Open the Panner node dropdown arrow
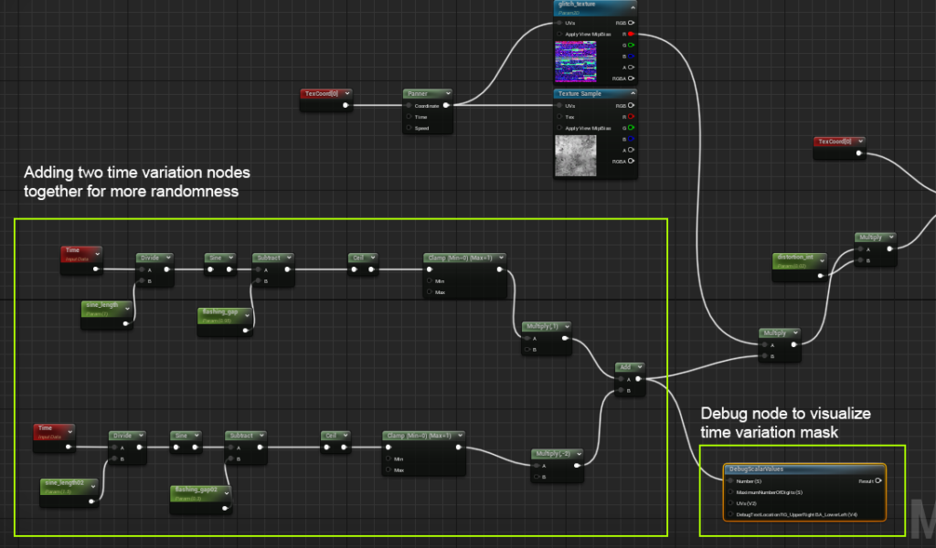 (448, 93)
